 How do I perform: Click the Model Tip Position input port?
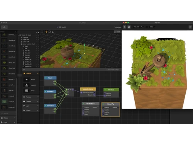point(103,110)
